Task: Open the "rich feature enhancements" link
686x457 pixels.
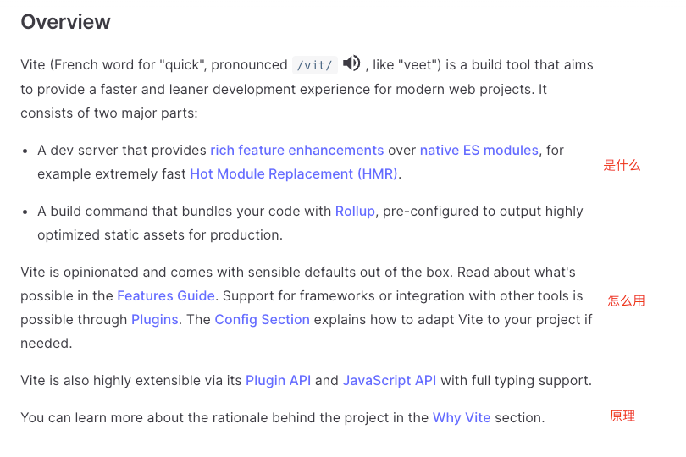Action: [x=296, y=150]
